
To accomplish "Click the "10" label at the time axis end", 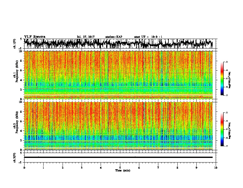I will click(x=216, y=168).
